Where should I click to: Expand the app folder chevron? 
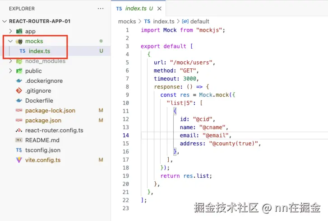click(10, 31)
